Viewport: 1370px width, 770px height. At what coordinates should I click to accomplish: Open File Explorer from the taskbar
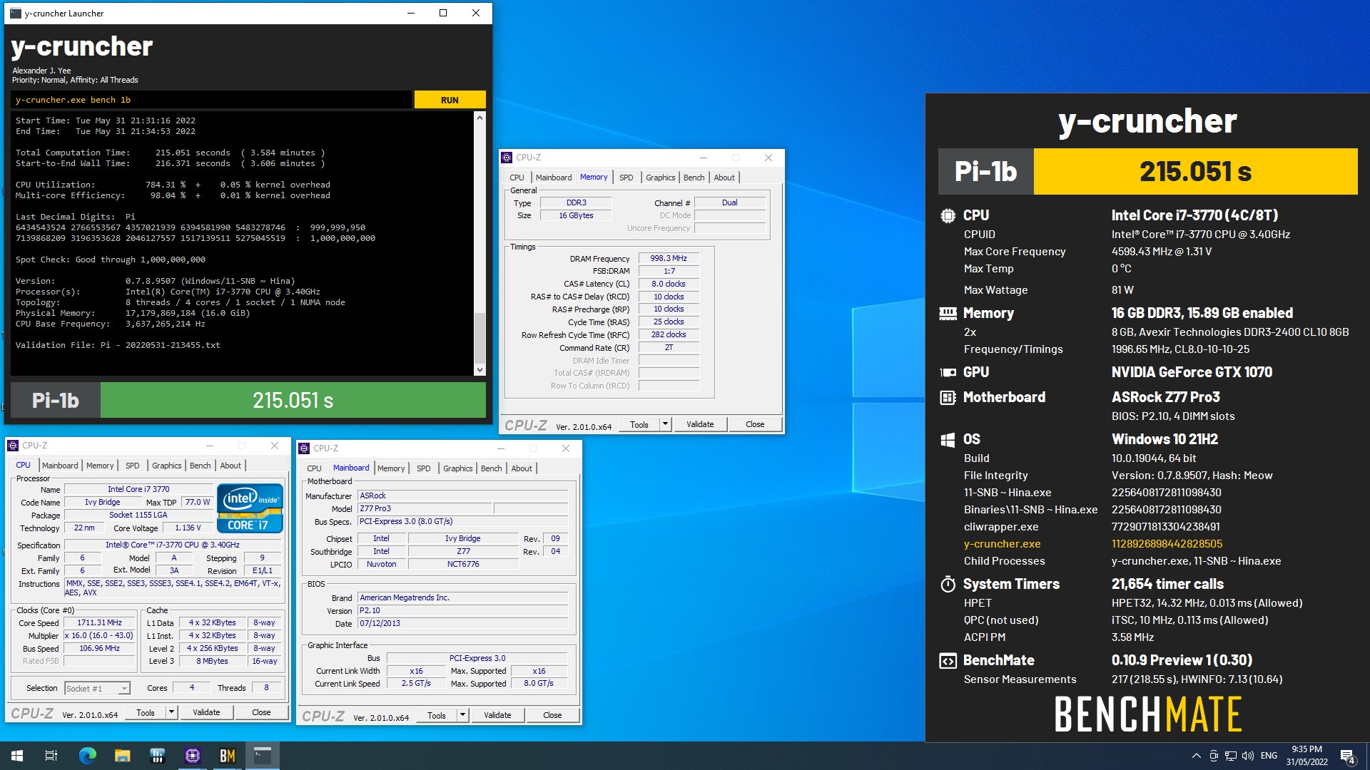pyautogui.click(x=122, y=756)
